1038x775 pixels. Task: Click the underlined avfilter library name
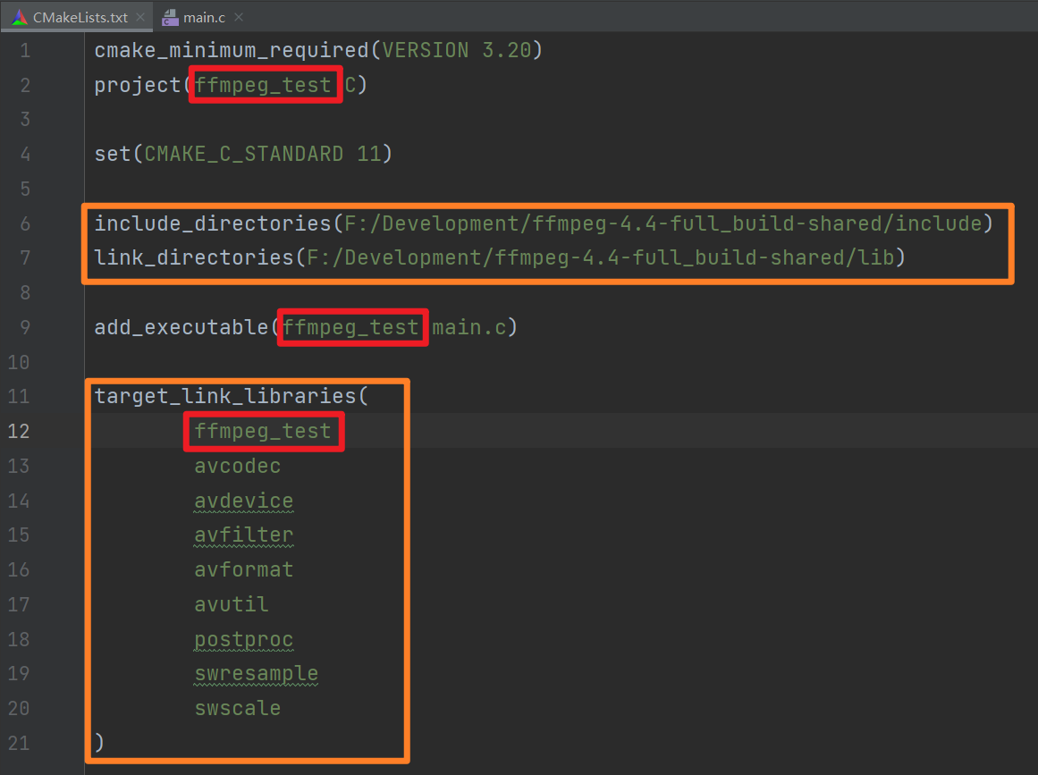243,535
